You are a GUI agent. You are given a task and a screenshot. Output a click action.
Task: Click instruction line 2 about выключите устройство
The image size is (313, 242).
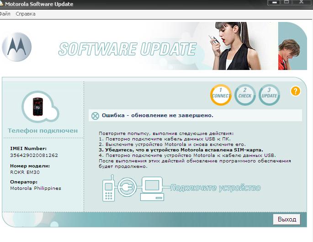172,144
